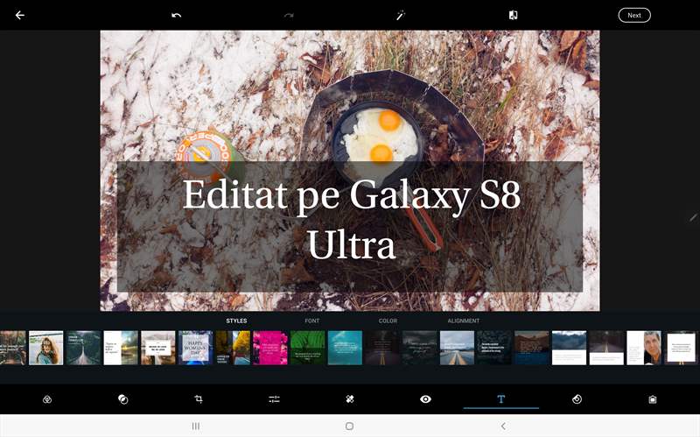
Task: Switch to the ALIGNMENT tab
Action: tap(464, 321)
